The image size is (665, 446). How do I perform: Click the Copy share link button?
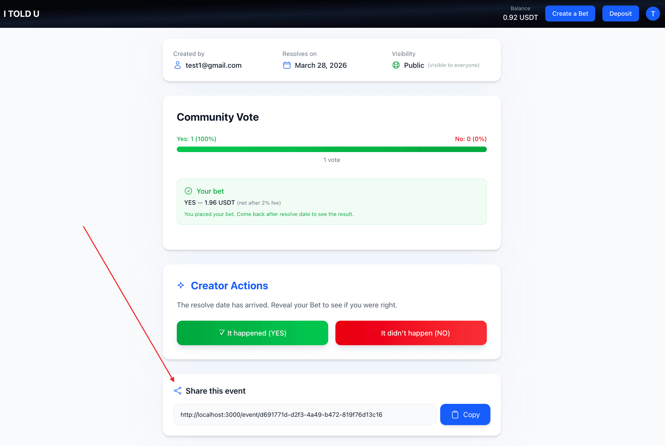tap(465, 415)
